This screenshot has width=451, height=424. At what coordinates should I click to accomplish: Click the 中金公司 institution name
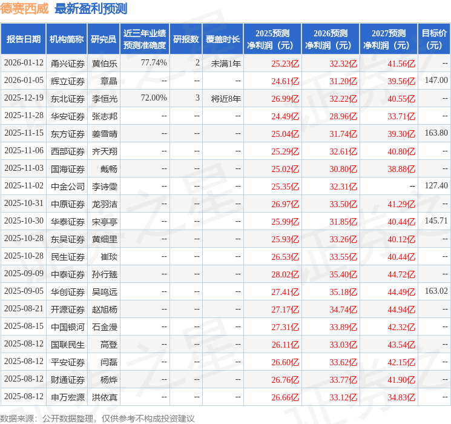click(x=68, y=186)
